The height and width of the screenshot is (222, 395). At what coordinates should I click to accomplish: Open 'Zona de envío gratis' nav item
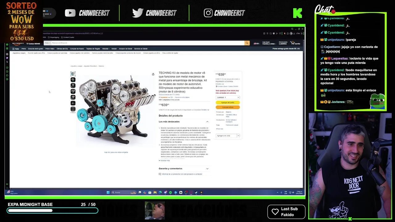point(35,49)
